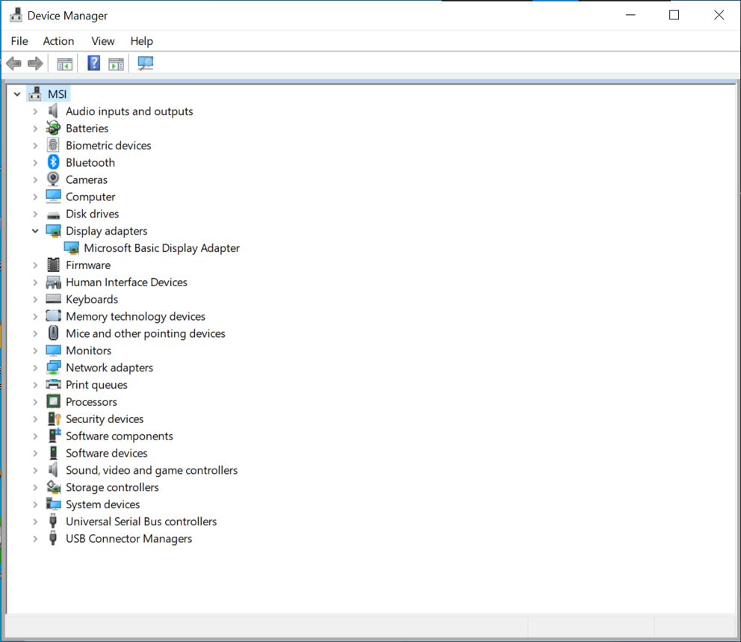Image resolution: width=741 pixels, height=642 pixels.
Task: Select the Processors entry in the tree
Action: coord(90,401)
